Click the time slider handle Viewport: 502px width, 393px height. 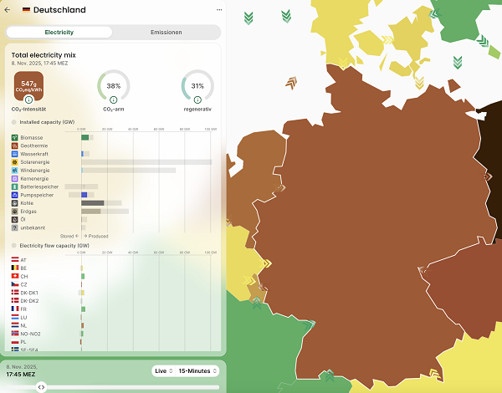[x=42, y=387]
